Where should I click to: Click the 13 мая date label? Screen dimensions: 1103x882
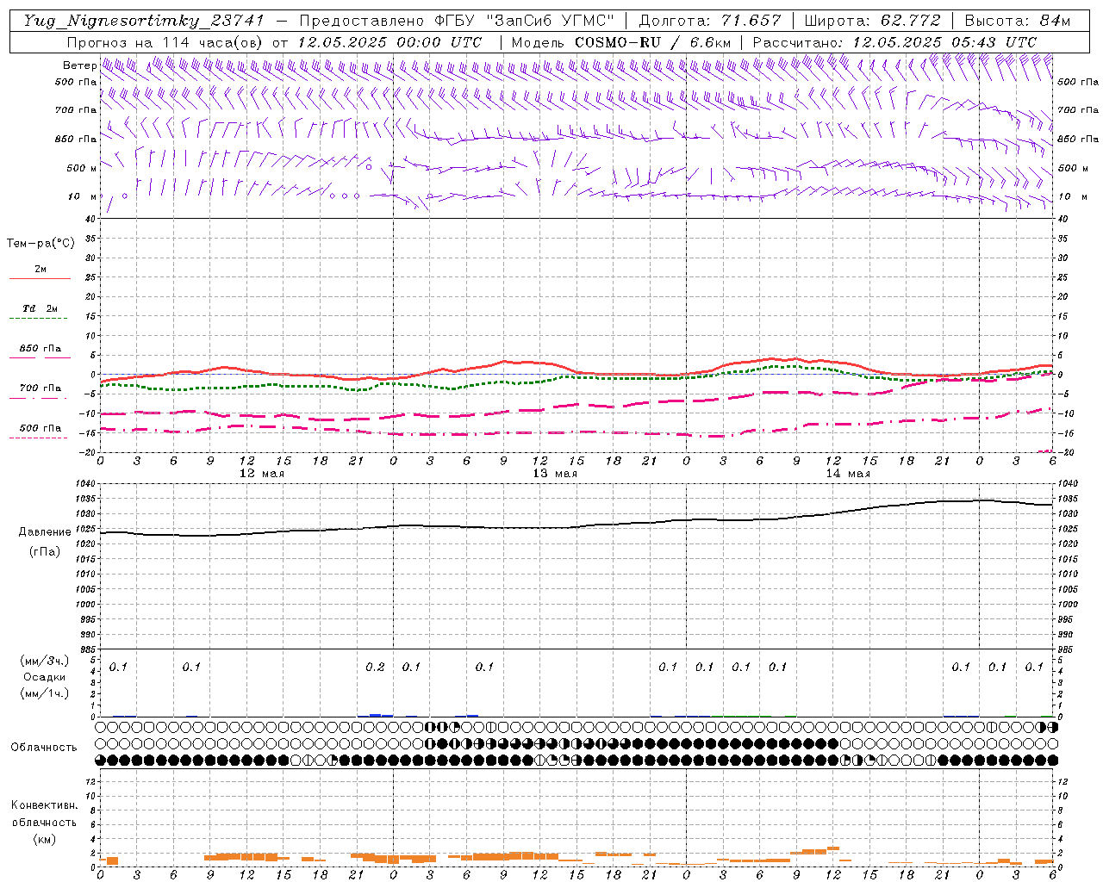[x=555, y=474]
